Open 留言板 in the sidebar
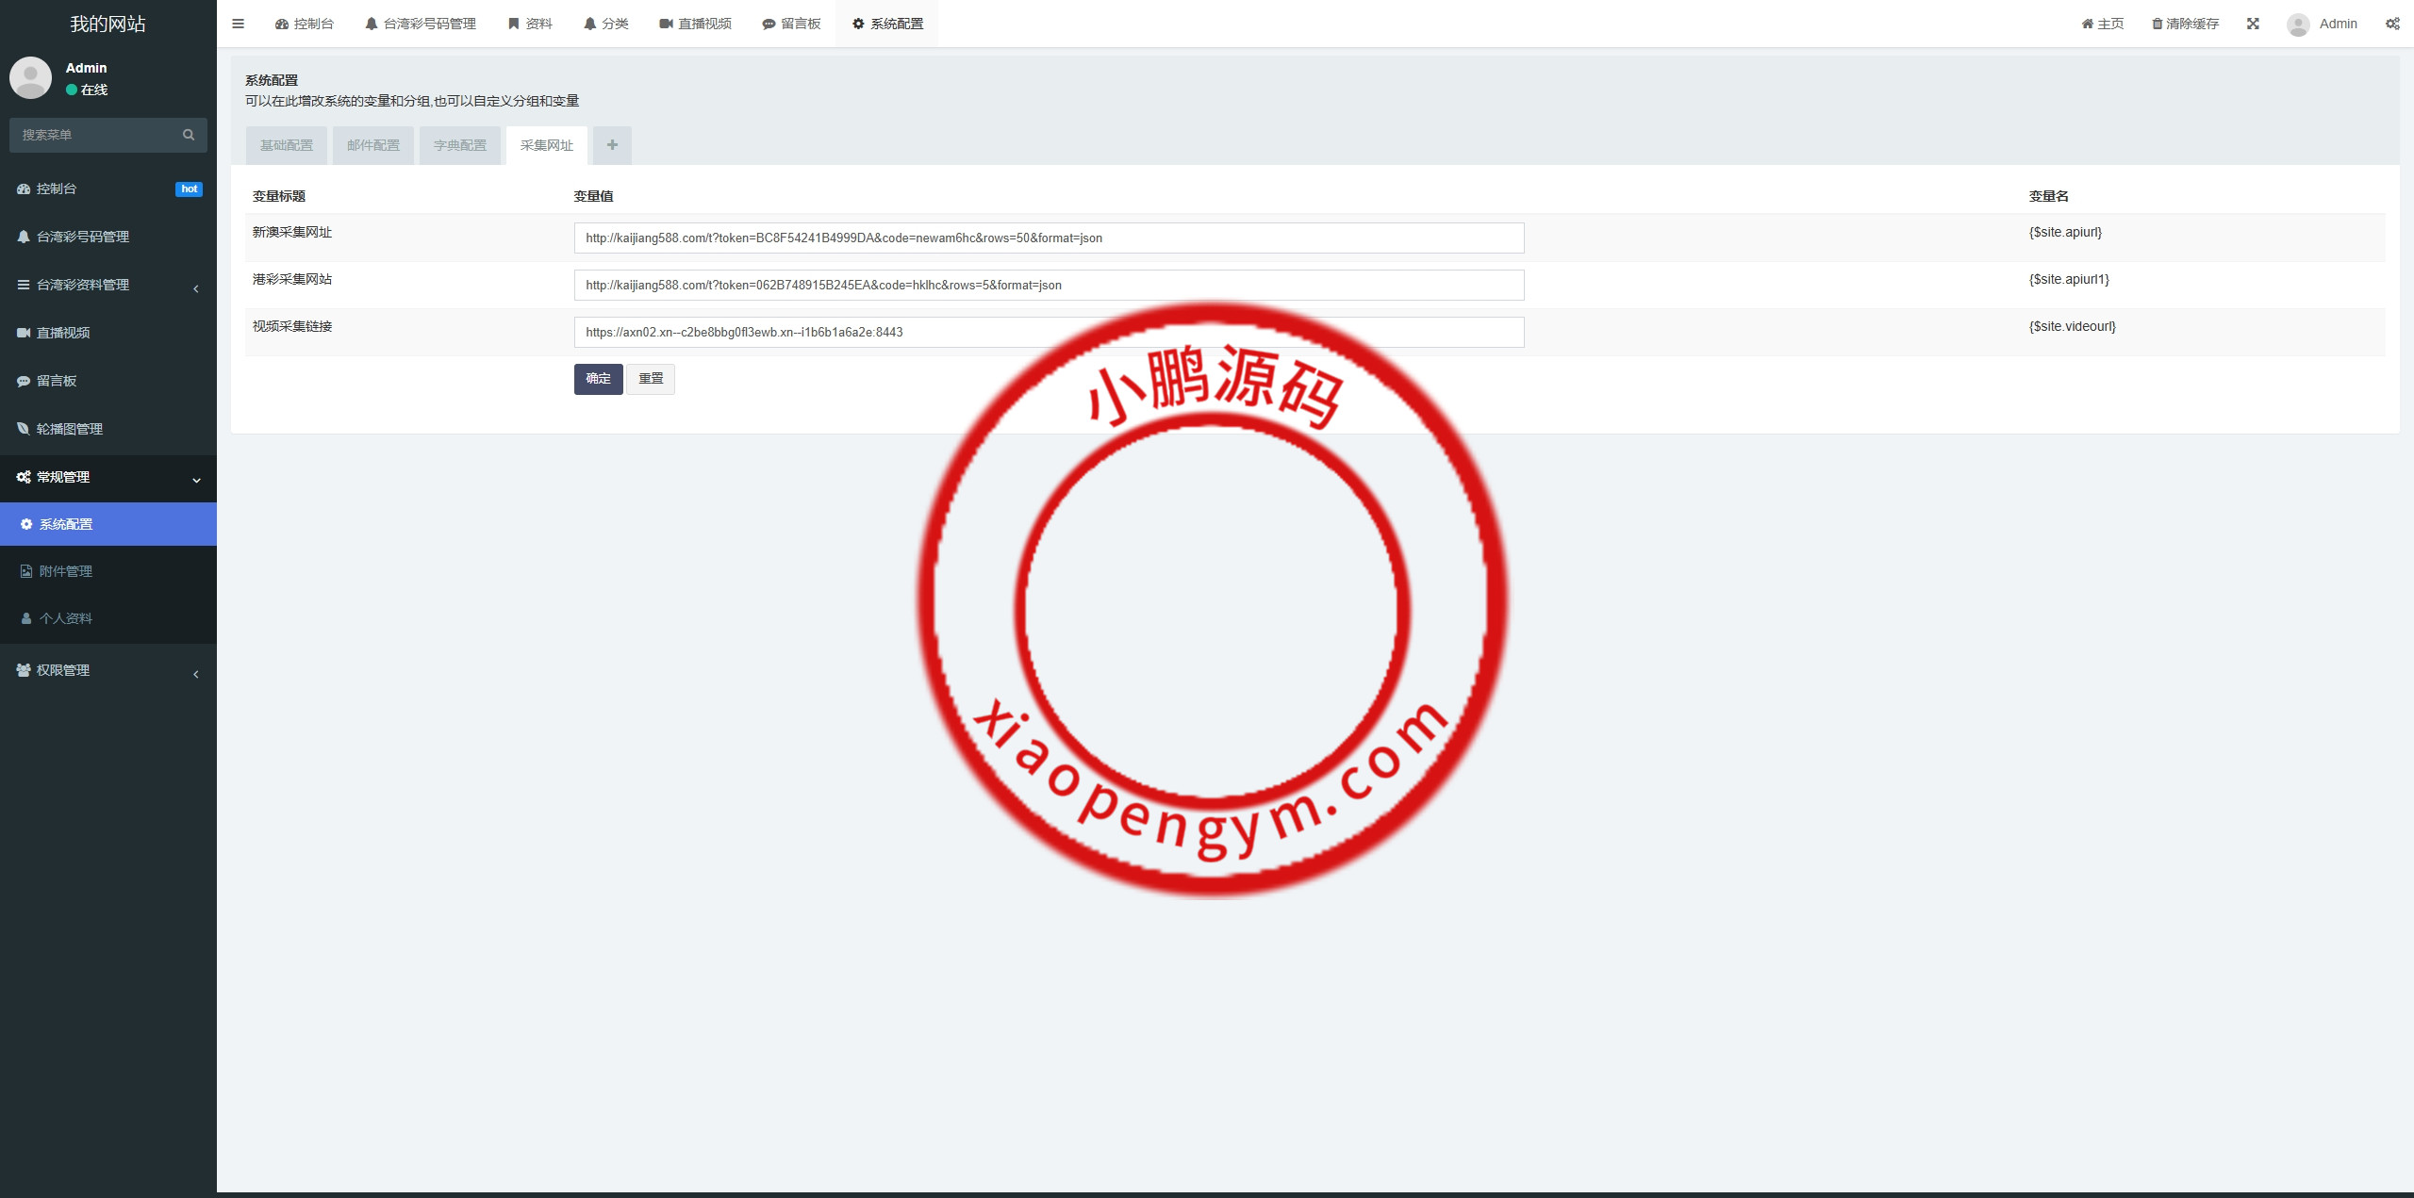The height and width of the screenshot is (1198, 2414). coord(57,381)
